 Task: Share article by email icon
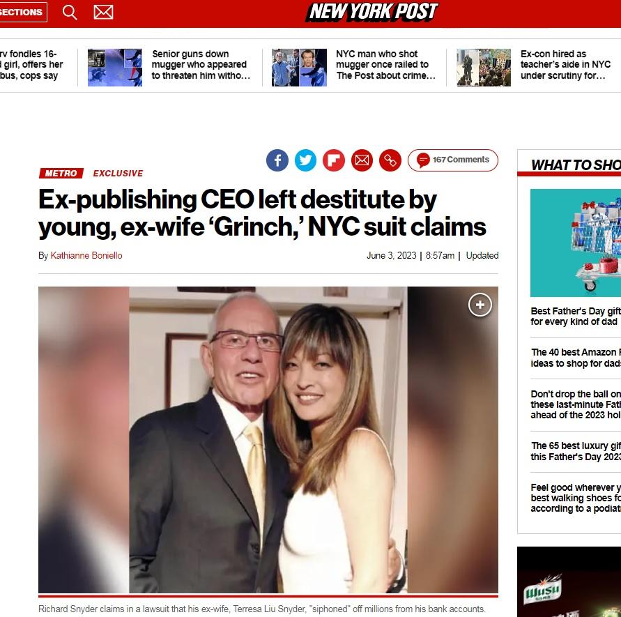362,160
